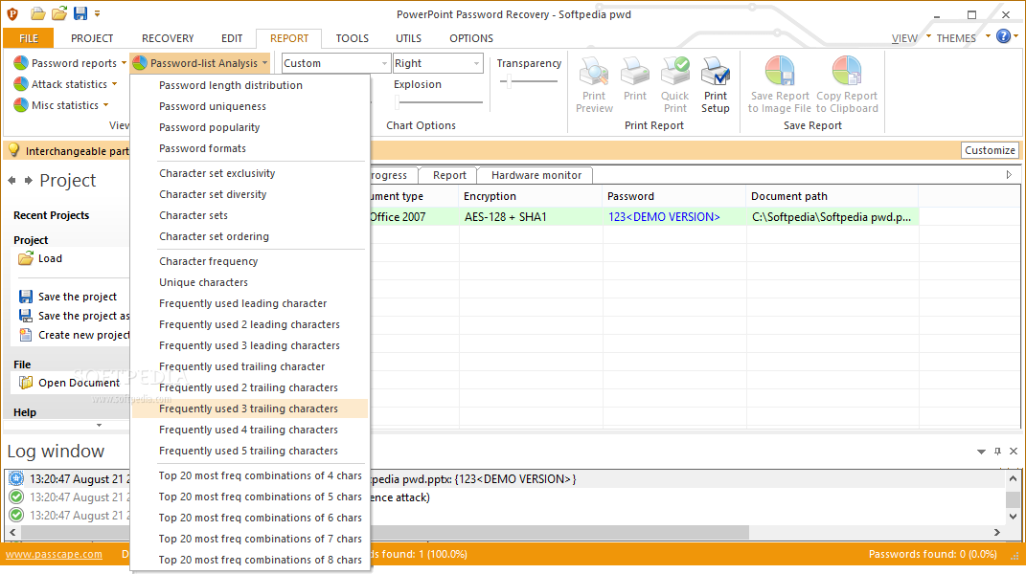Pin the Log window with pushpin icon
Image resolution: width=1026 pixels, height=574 pixels.
tap(997, 452)
